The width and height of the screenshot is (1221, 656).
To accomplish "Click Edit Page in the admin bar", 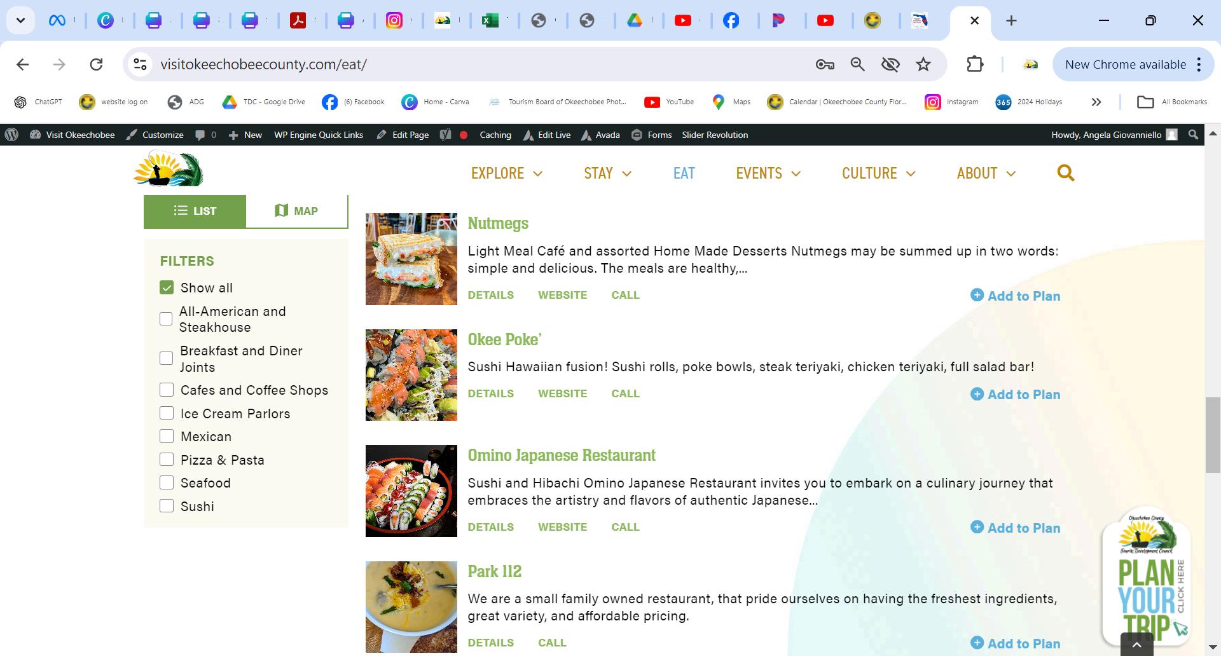I will pos(403,135).
